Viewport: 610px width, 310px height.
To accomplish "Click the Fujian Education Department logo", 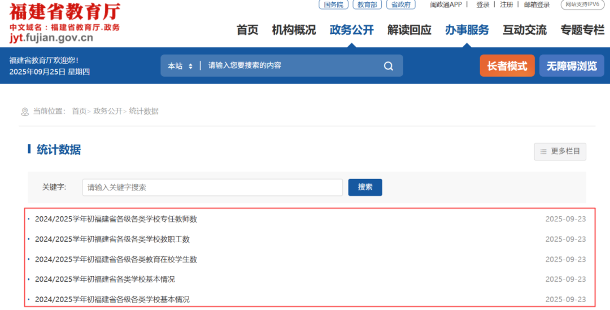I will 64,22.
